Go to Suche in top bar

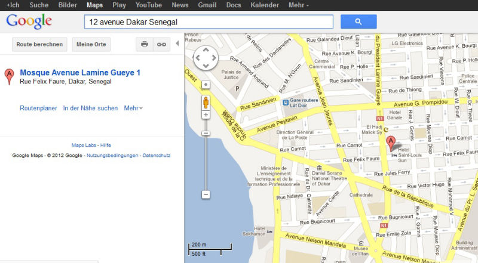click(x=39, y=5)
